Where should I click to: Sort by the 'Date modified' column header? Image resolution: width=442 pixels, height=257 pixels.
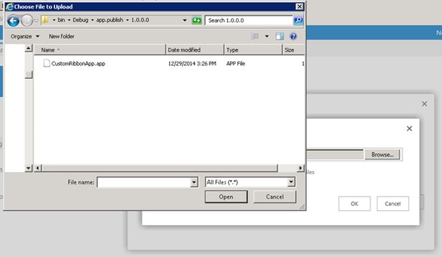coord(194,50)
